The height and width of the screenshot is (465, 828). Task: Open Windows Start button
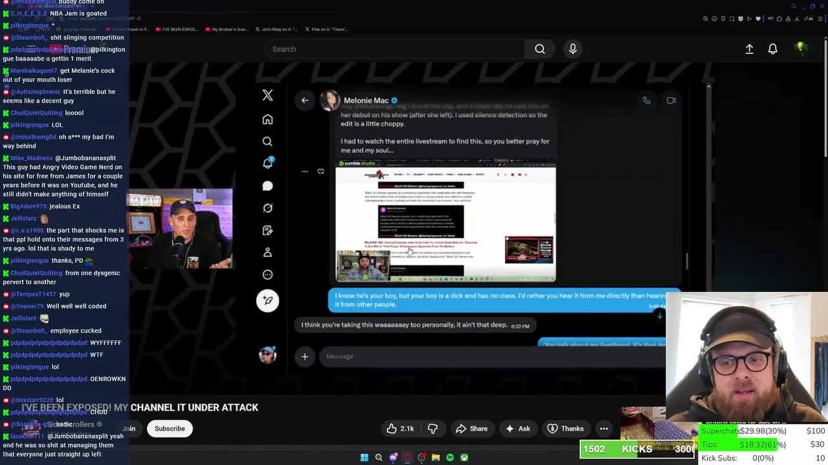click(x=364, y=458)
